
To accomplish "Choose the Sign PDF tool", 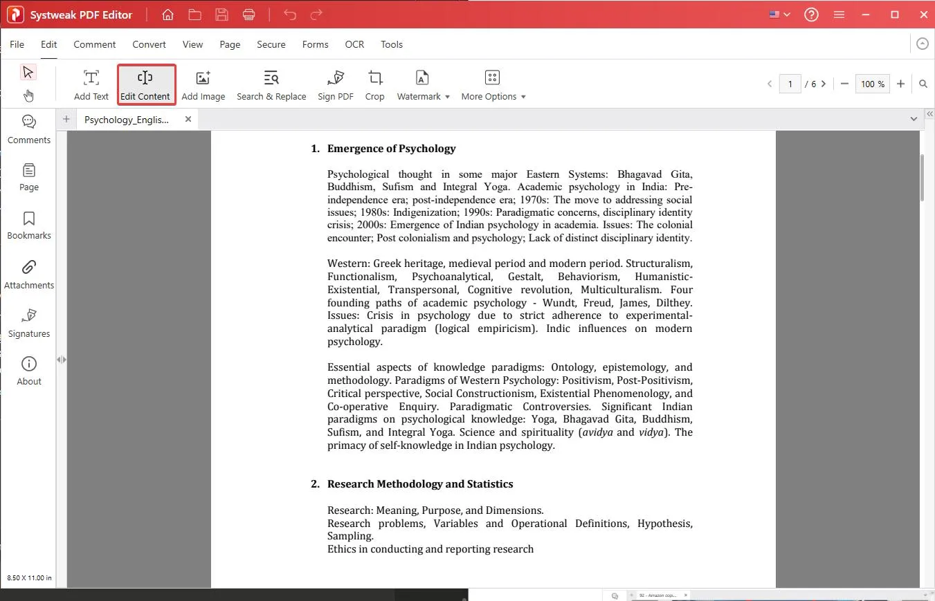I will click(336, 85).
